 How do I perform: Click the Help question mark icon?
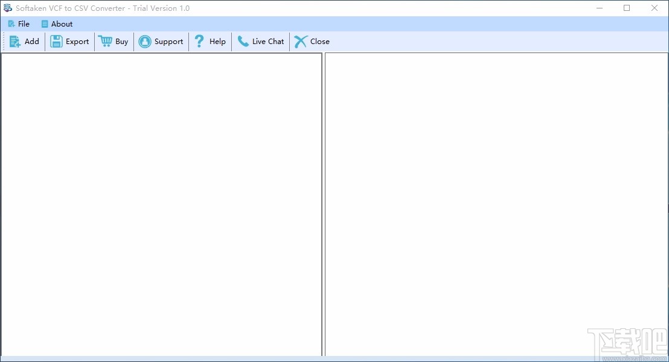[x=199, y=41]
